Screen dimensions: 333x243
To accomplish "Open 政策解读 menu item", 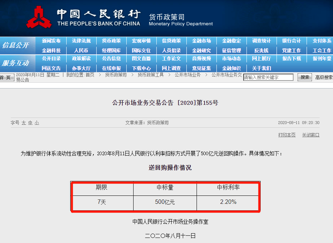I will [81, 58].
